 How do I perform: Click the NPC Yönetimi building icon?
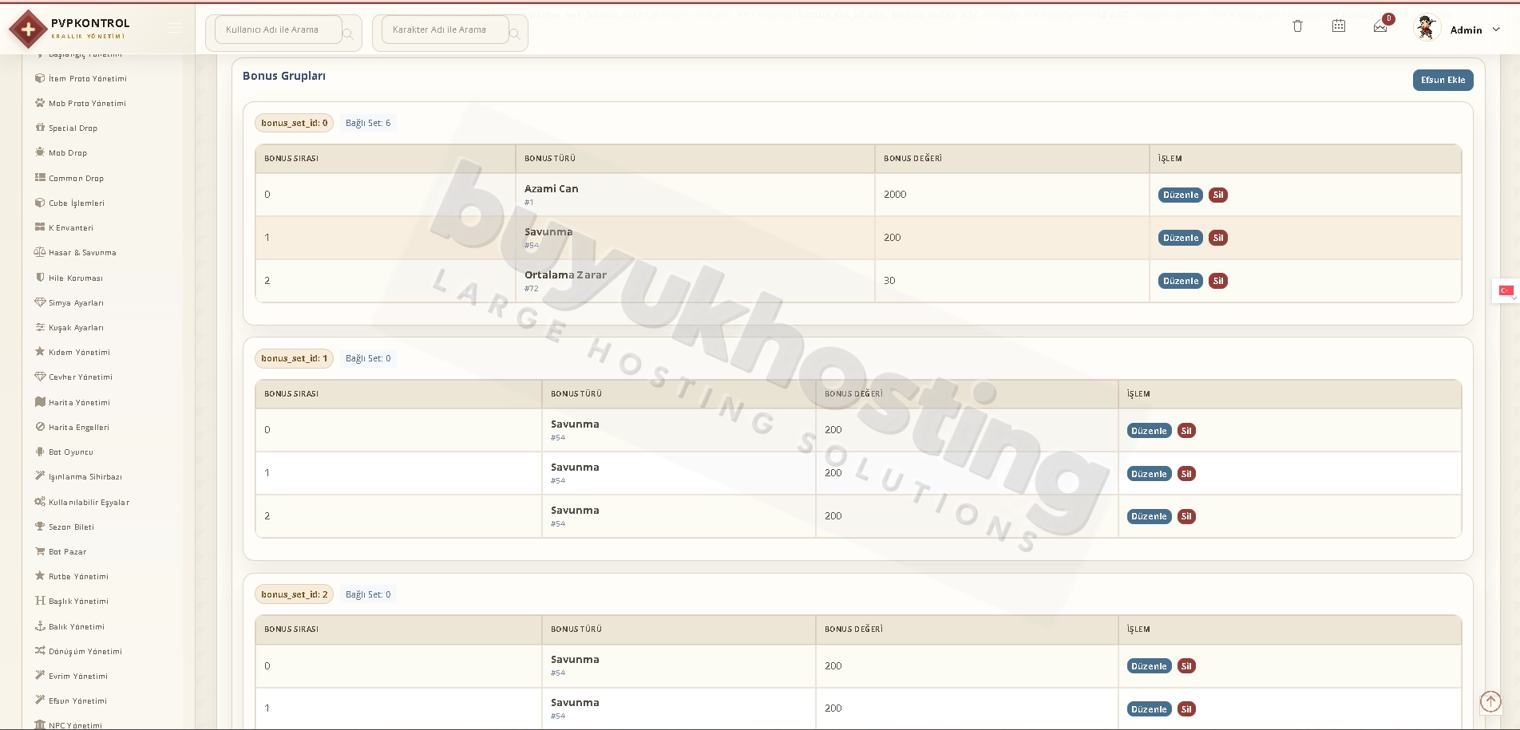pos(40,725)
